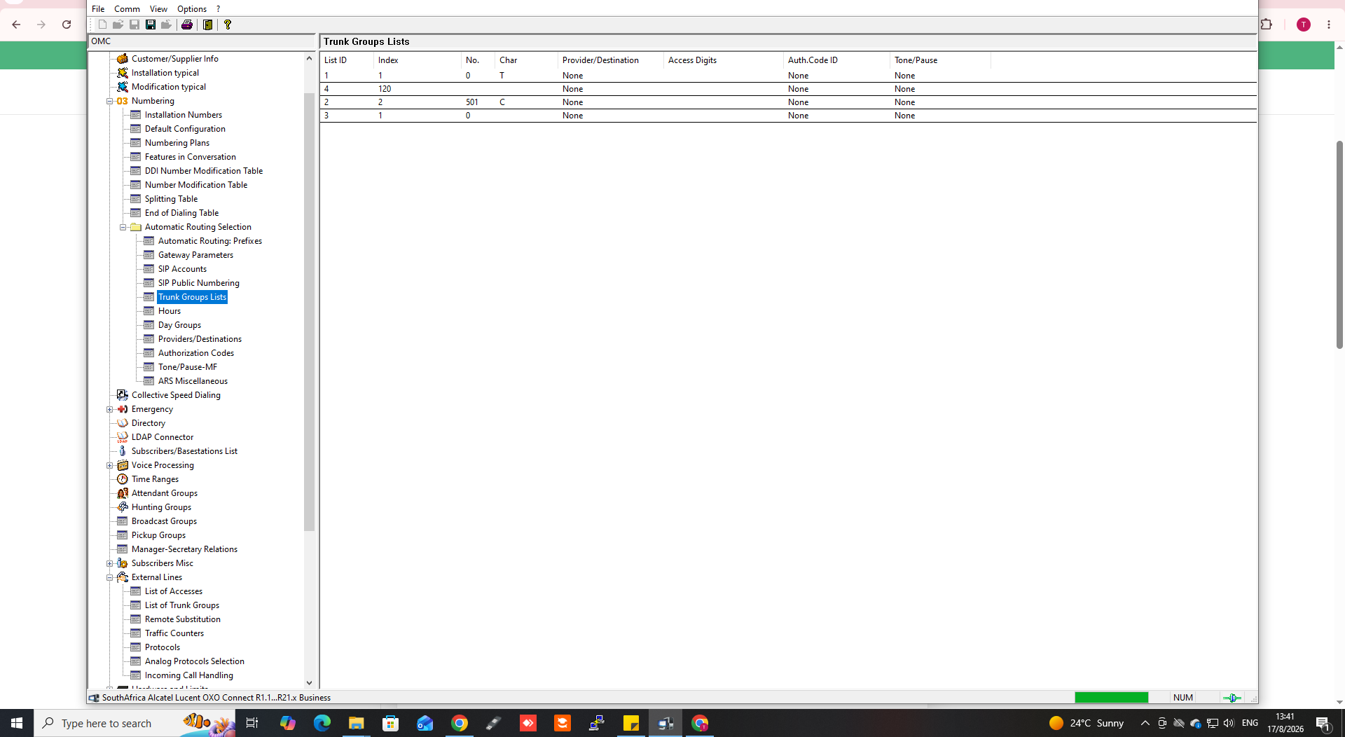
Task: Click the Collective Speed Dialing icon
Action: point(123,395)
